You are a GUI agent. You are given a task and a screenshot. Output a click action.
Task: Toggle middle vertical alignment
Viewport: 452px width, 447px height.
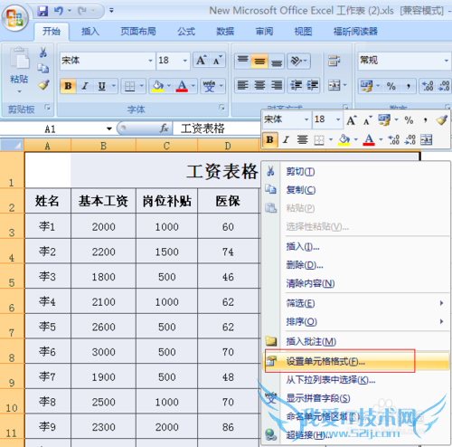(x=259, y=61)
